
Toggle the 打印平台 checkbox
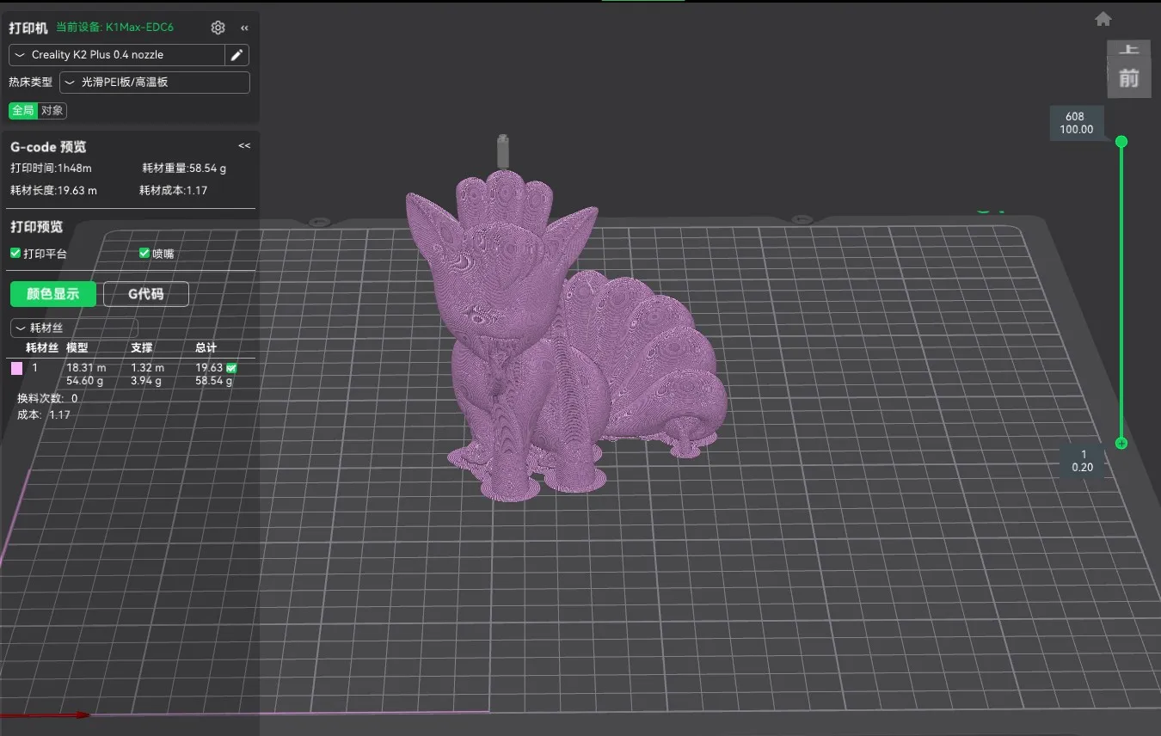(x=15, y=254)
